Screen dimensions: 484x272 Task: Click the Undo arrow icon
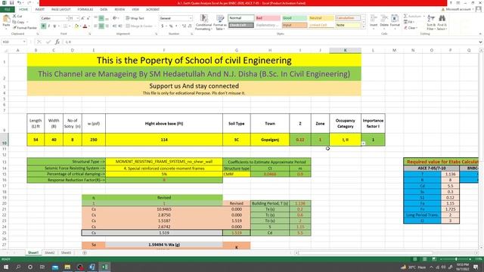[19, 3]
